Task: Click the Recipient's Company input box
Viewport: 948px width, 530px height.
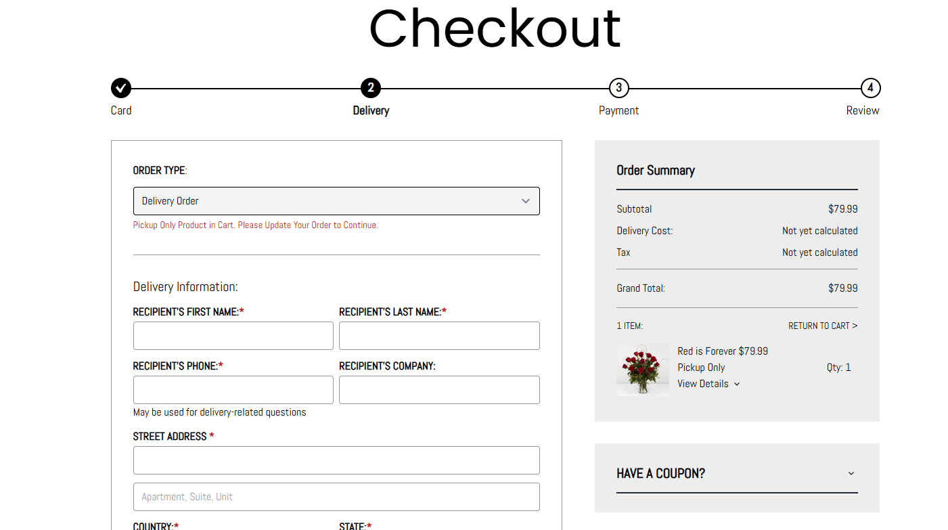Action: pos(439,390)
